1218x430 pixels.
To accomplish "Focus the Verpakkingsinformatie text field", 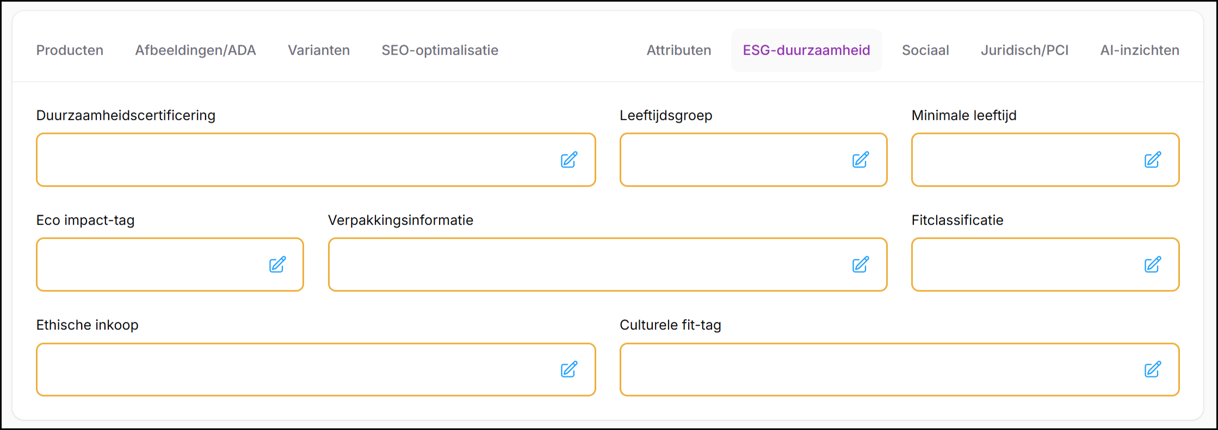I will coord(588,265).
